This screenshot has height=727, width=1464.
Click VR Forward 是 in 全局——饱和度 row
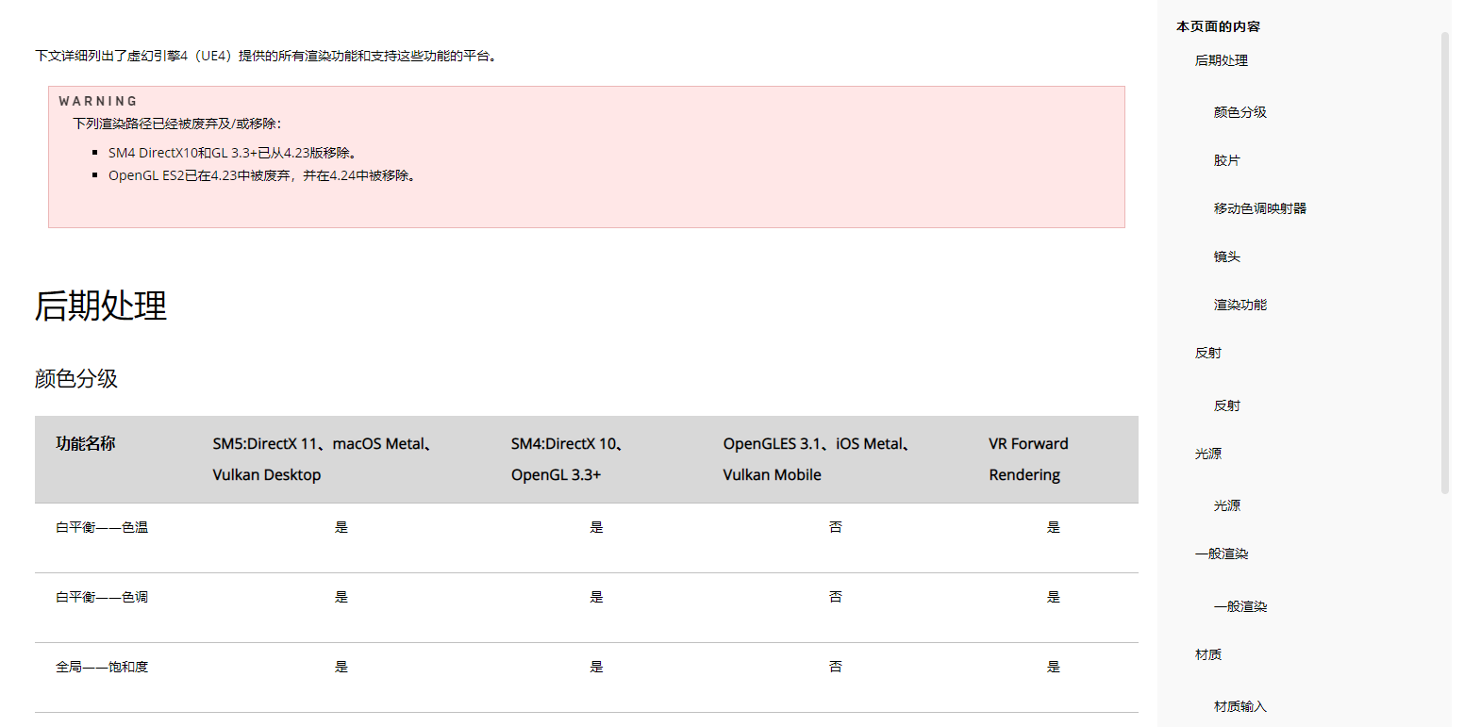(x=1054, y=667)
